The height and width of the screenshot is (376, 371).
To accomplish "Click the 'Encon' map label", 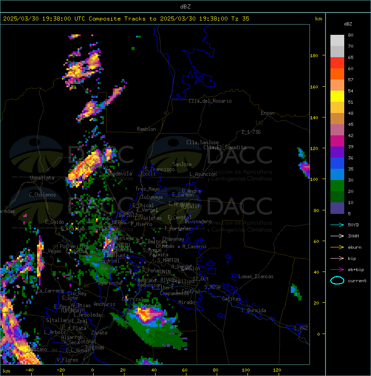I will point(268,113).
